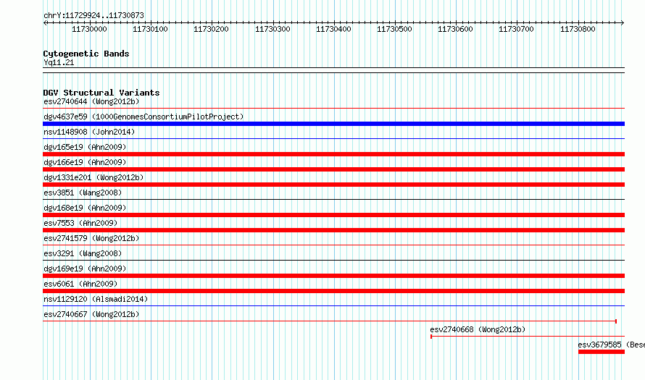Open the dgv165e19 (Ahn2009) label
Image resolution: width=645 pixels, height=380 pixels.
tap(85, 147)
